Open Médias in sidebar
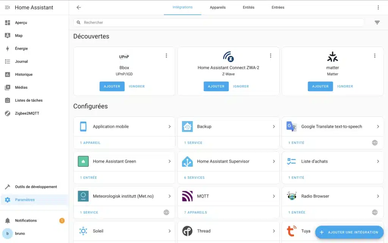Screen dimensions: 388x243 pyautogui.click(x=34, y=87)
